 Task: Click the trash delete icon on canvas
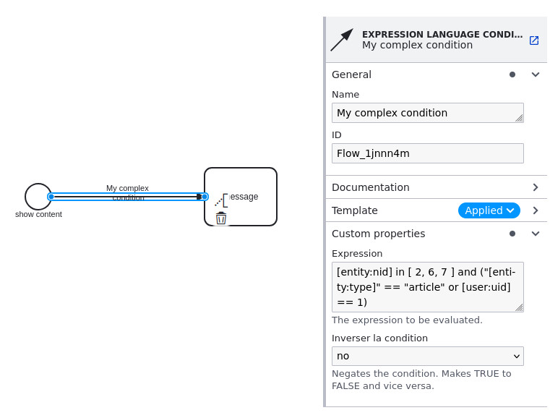221,218
